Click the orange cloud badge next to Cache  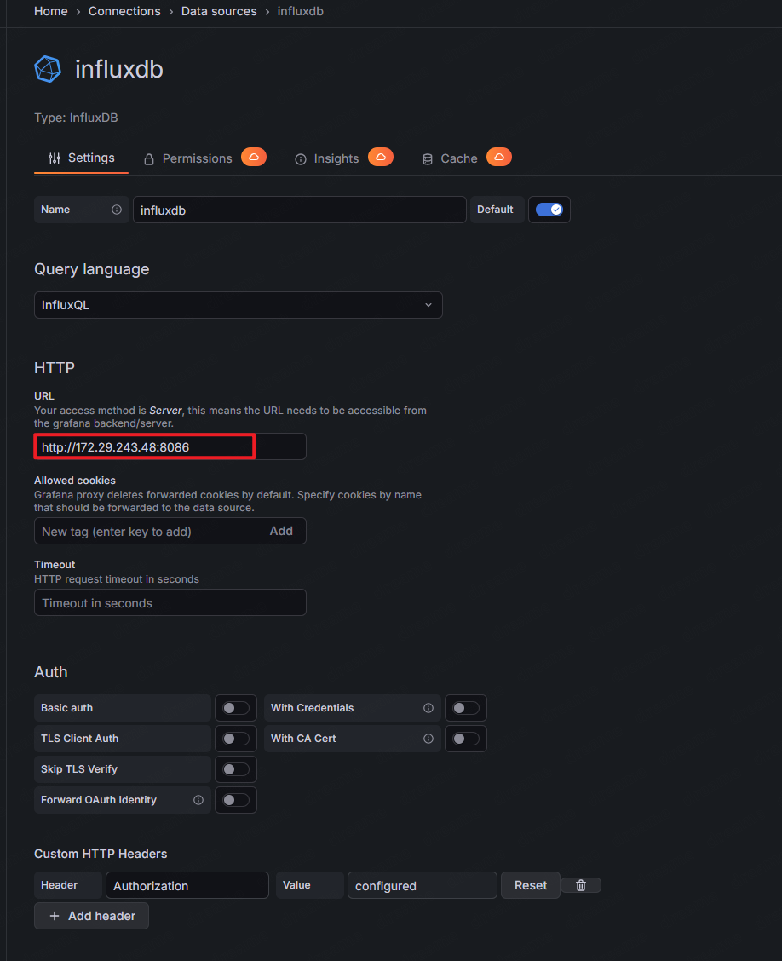pos(499,157)
